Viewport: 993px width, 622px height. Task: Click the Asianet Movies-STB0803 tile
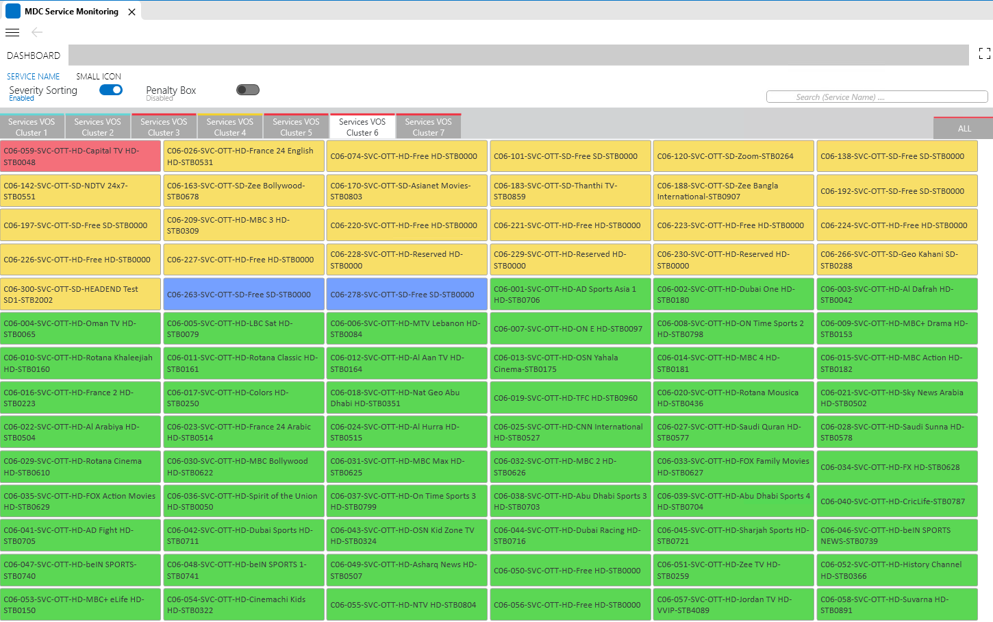(407, 191)
